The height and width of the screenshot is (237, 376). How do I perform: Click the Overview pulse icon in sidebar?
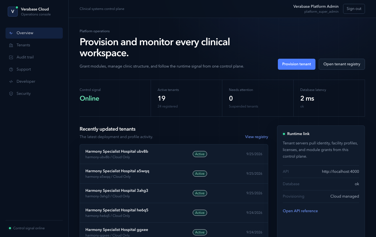point(11,33)
